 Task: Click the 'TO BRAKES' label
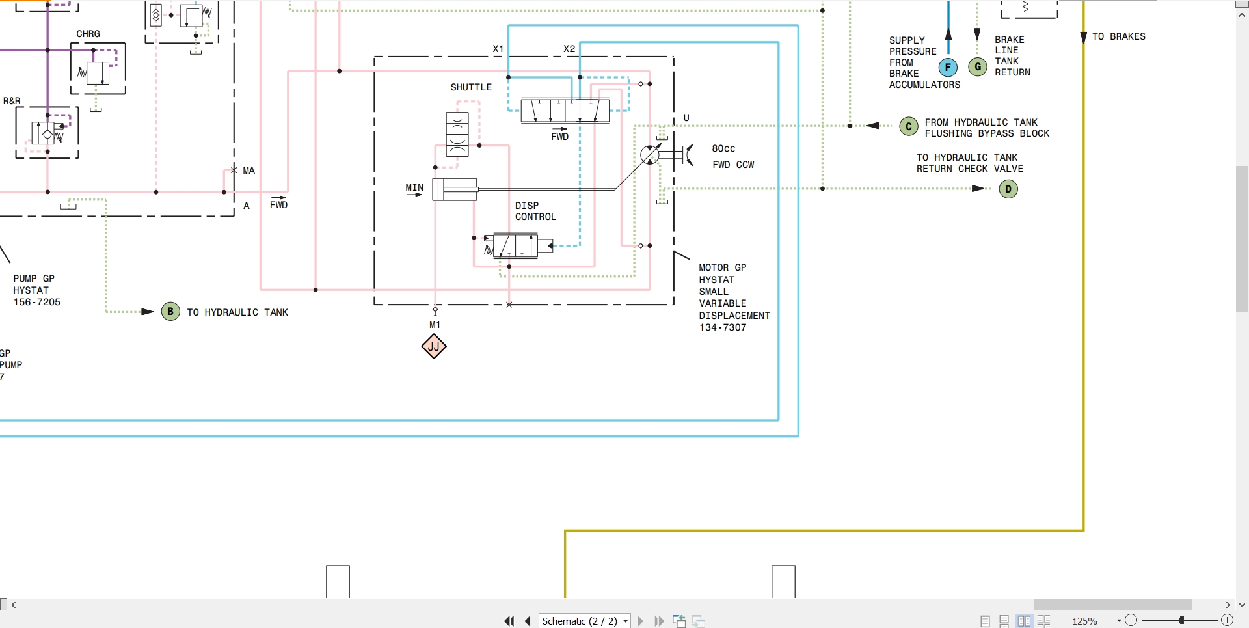(x=1119, y=36)
